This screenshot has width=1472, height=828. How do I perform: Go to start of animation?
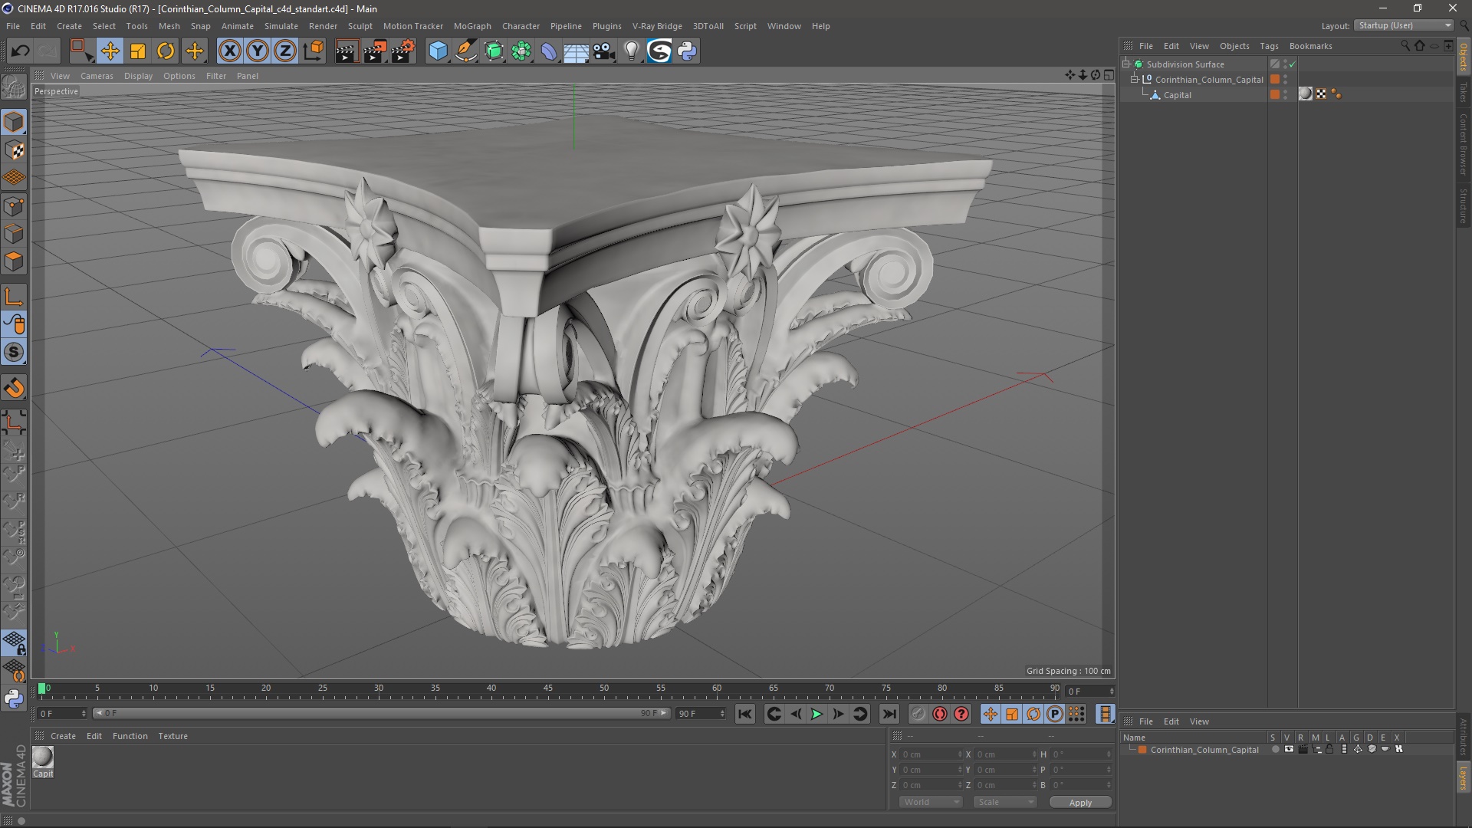(744, 714)
